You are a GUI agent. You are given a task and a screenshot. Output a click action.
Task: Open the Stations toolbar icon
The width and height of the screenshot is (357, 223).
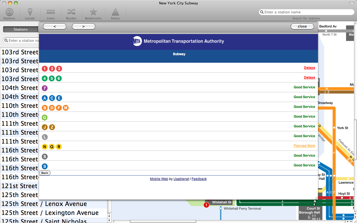pos(9,12)
